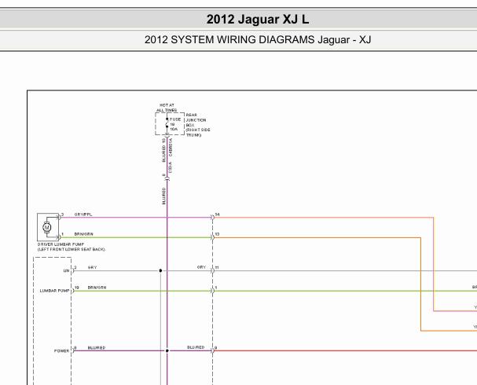Click the splice dot on the POWER wire
This screenshot has height=385, width=477.
click(167, 350)
